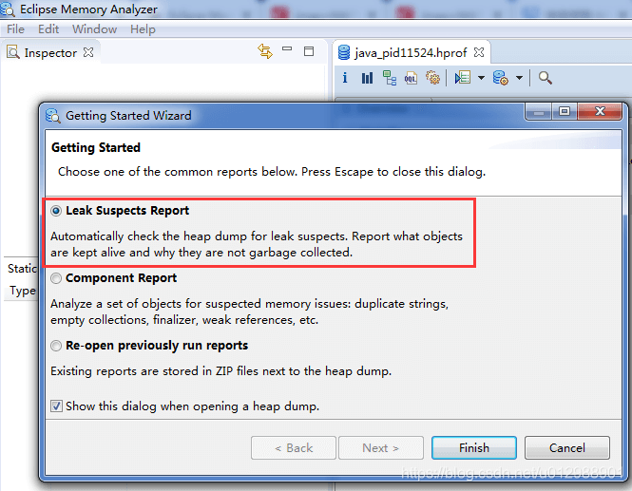Viewport: 632px width, 491px height.
Task: Close the java_pid11524.hprof editor tab
Action: (x=479, y=52)
